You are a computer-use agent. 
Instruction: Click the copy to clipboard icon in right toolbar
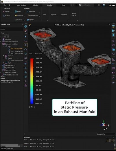click(x=113, y=78)
